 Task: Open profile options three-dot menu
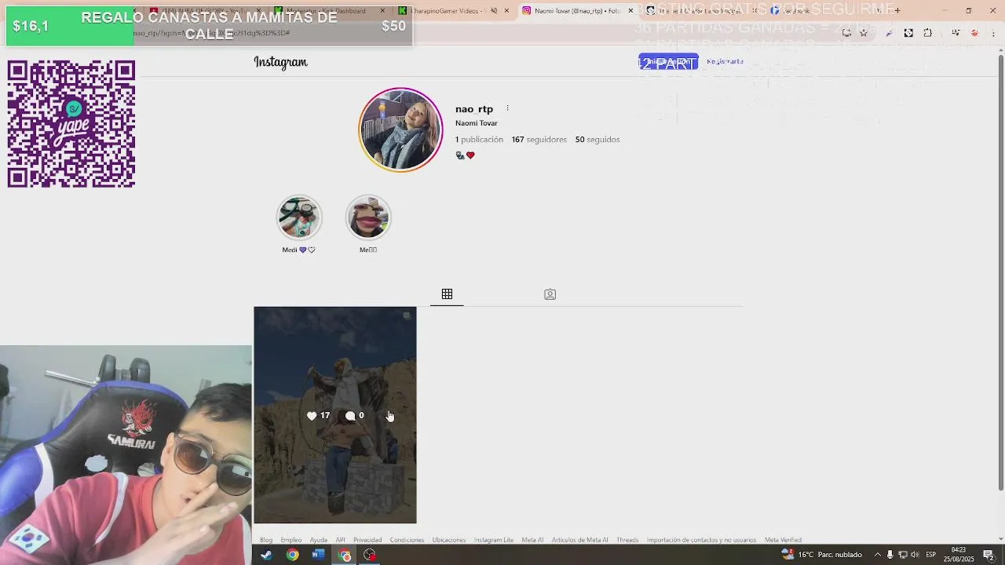507,108
